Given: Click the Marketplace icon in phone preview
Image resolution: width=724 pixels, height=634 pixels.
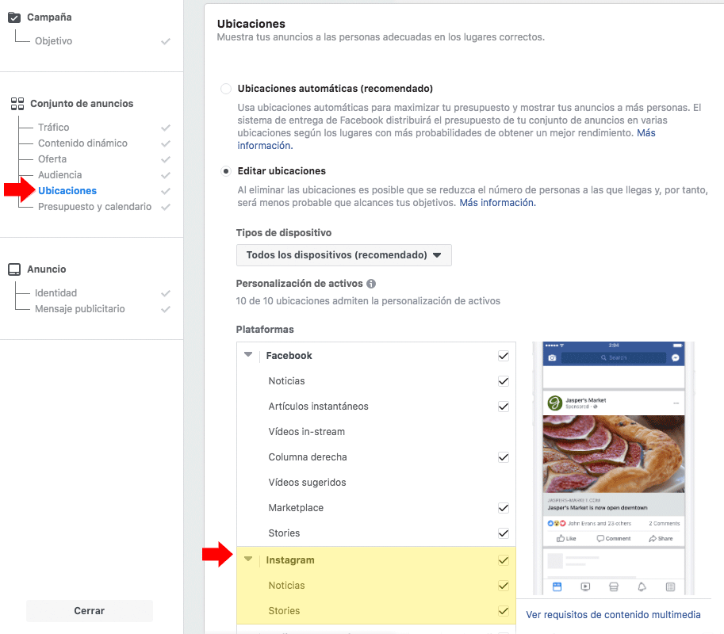Looking at the screenshot, I should click(615, 586).
